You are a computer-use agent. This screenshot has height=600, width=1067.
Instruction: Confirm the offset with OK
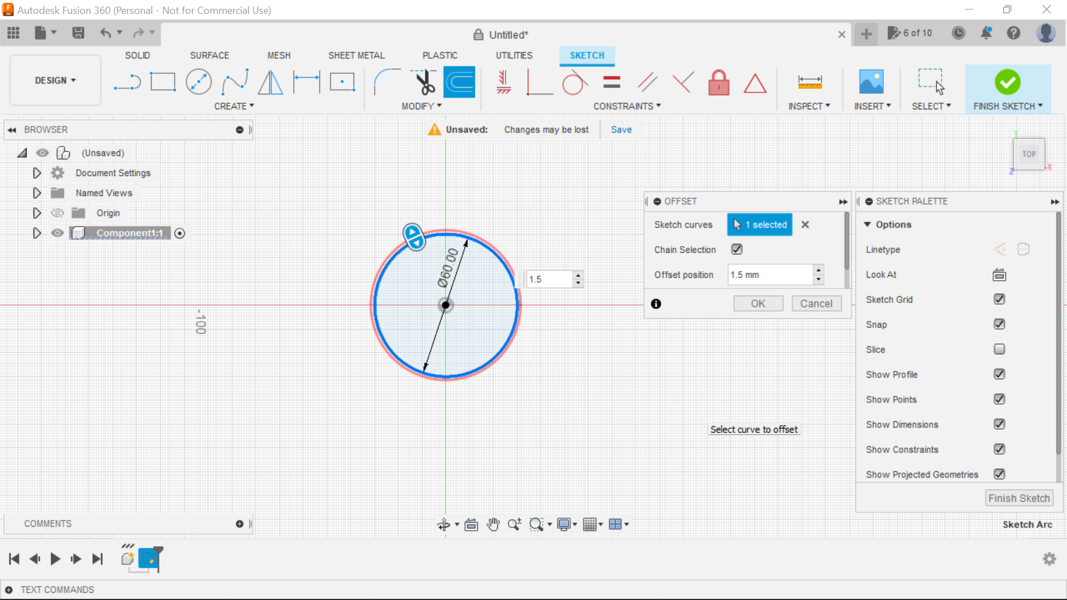758,303
